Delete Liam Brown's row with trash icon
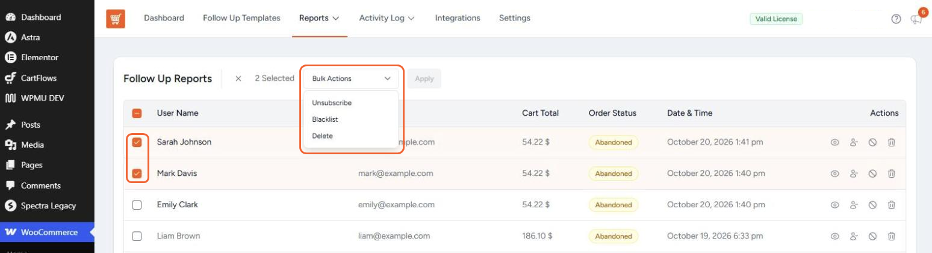The height and width of the screenshot is (253, 932). (892, 236)
